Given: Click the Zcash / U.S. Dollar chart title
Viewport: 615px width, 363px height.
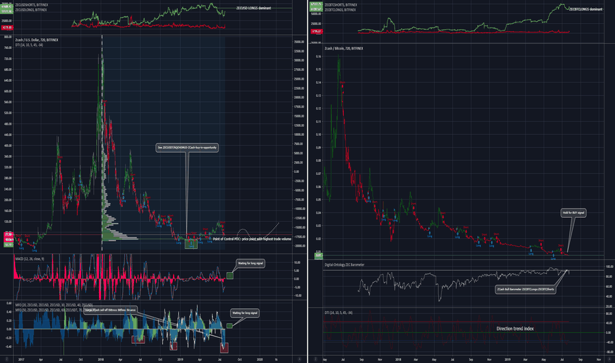Looking at the screenshot, I should point(36,40).
